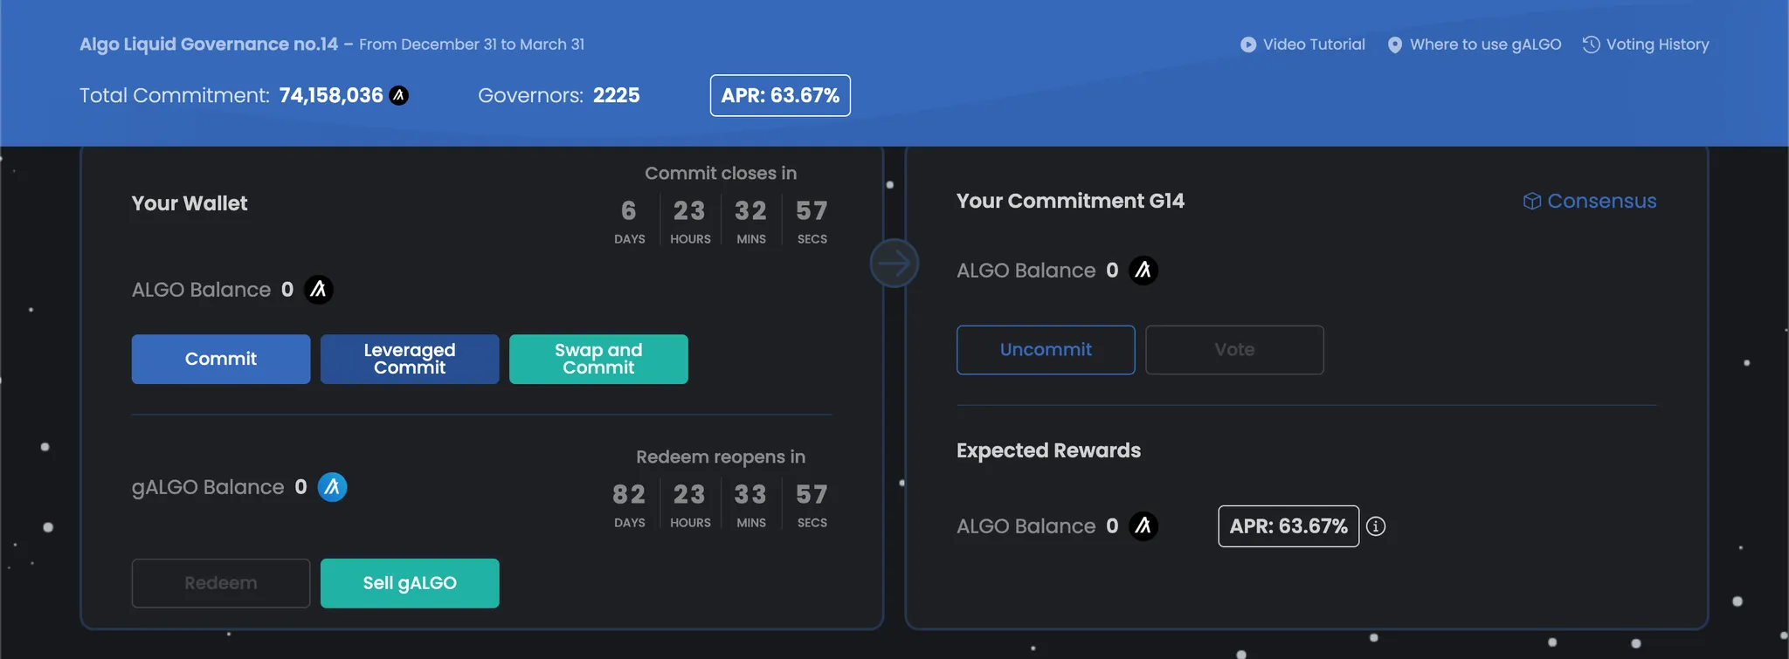This screenshot has width=1789, height=659.
Task: Click the Commit button
Action: coord(221,359)
